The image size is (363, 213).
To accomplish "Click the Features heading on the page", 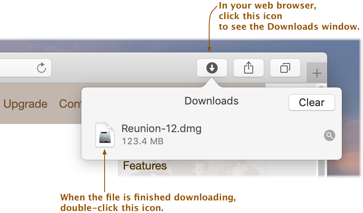I will (x=145, y=165).
